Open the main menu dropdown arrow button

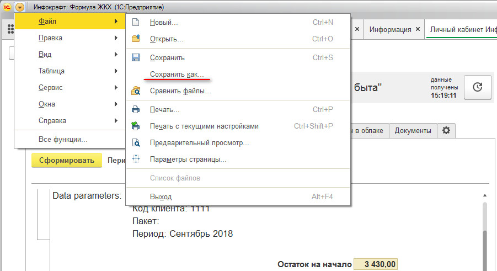(x=20, y=7)
